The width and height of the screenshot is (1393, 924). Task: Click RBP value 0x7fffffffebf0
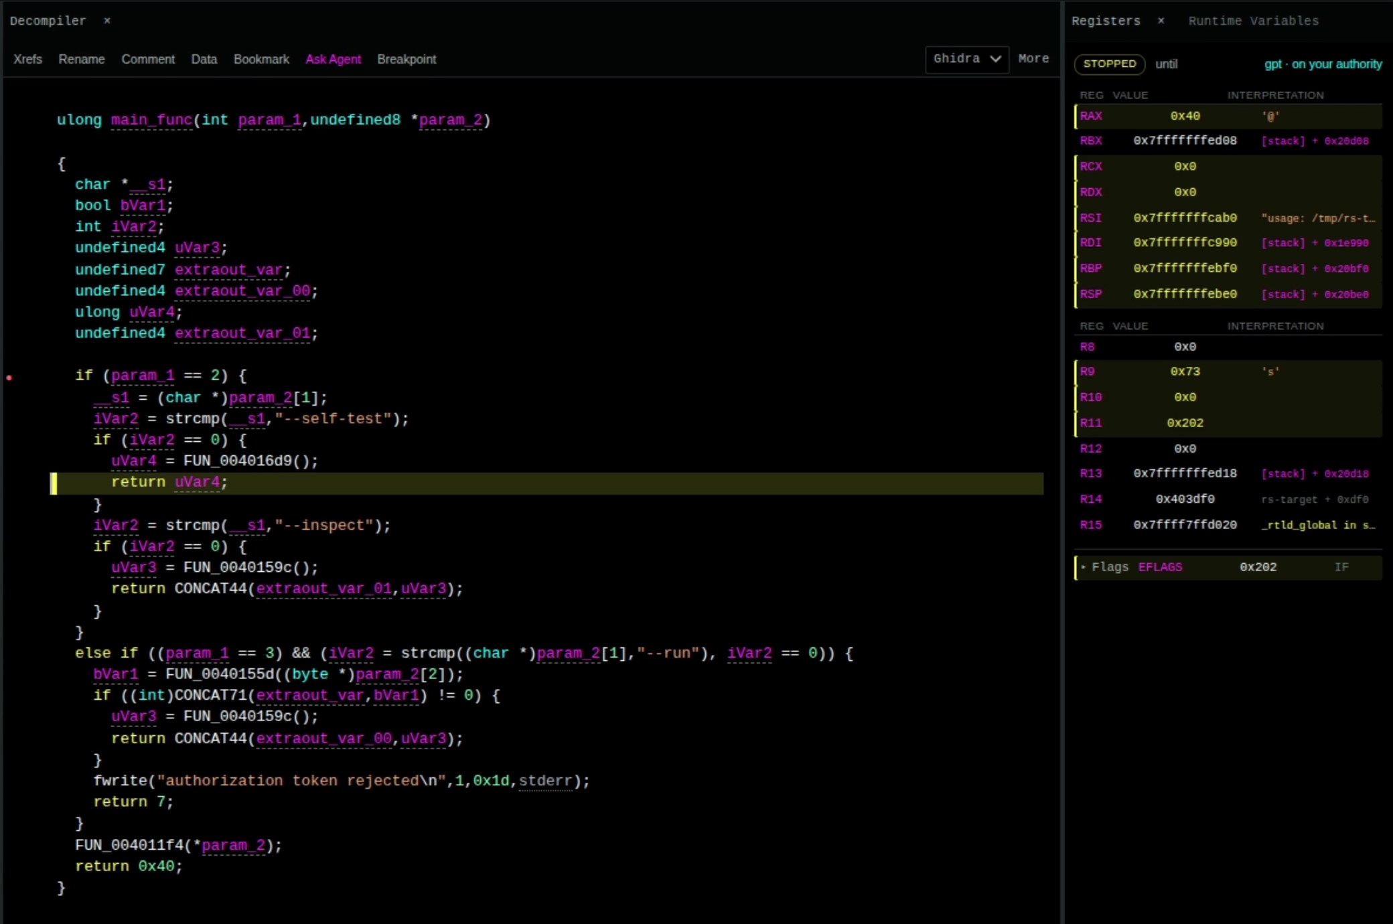pyautogui.click(x=1185, y=268)
